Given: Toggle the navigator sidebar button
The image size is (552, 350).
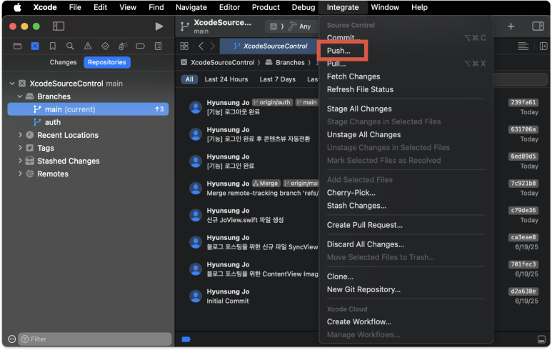Looking at the screenshot, I should coord(59,26).
